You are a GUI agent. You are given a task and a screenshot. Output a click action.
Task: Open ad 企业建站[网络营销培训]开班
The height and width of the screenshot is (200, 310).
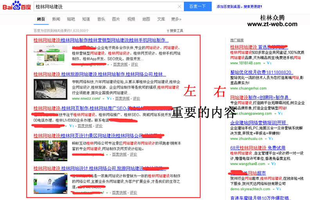(x=259, y=123)
